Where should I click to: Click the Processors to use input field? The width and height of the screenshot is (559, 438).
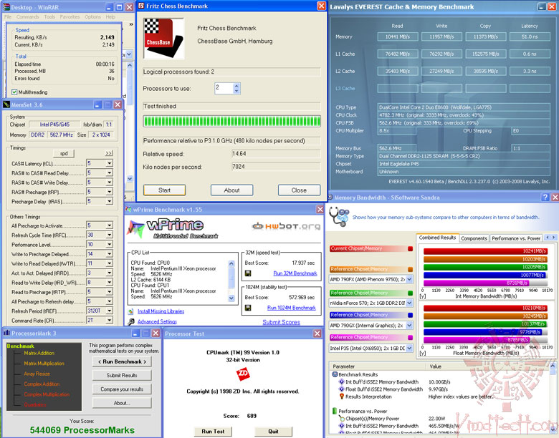pyautogui.click(x=224, y=88)
